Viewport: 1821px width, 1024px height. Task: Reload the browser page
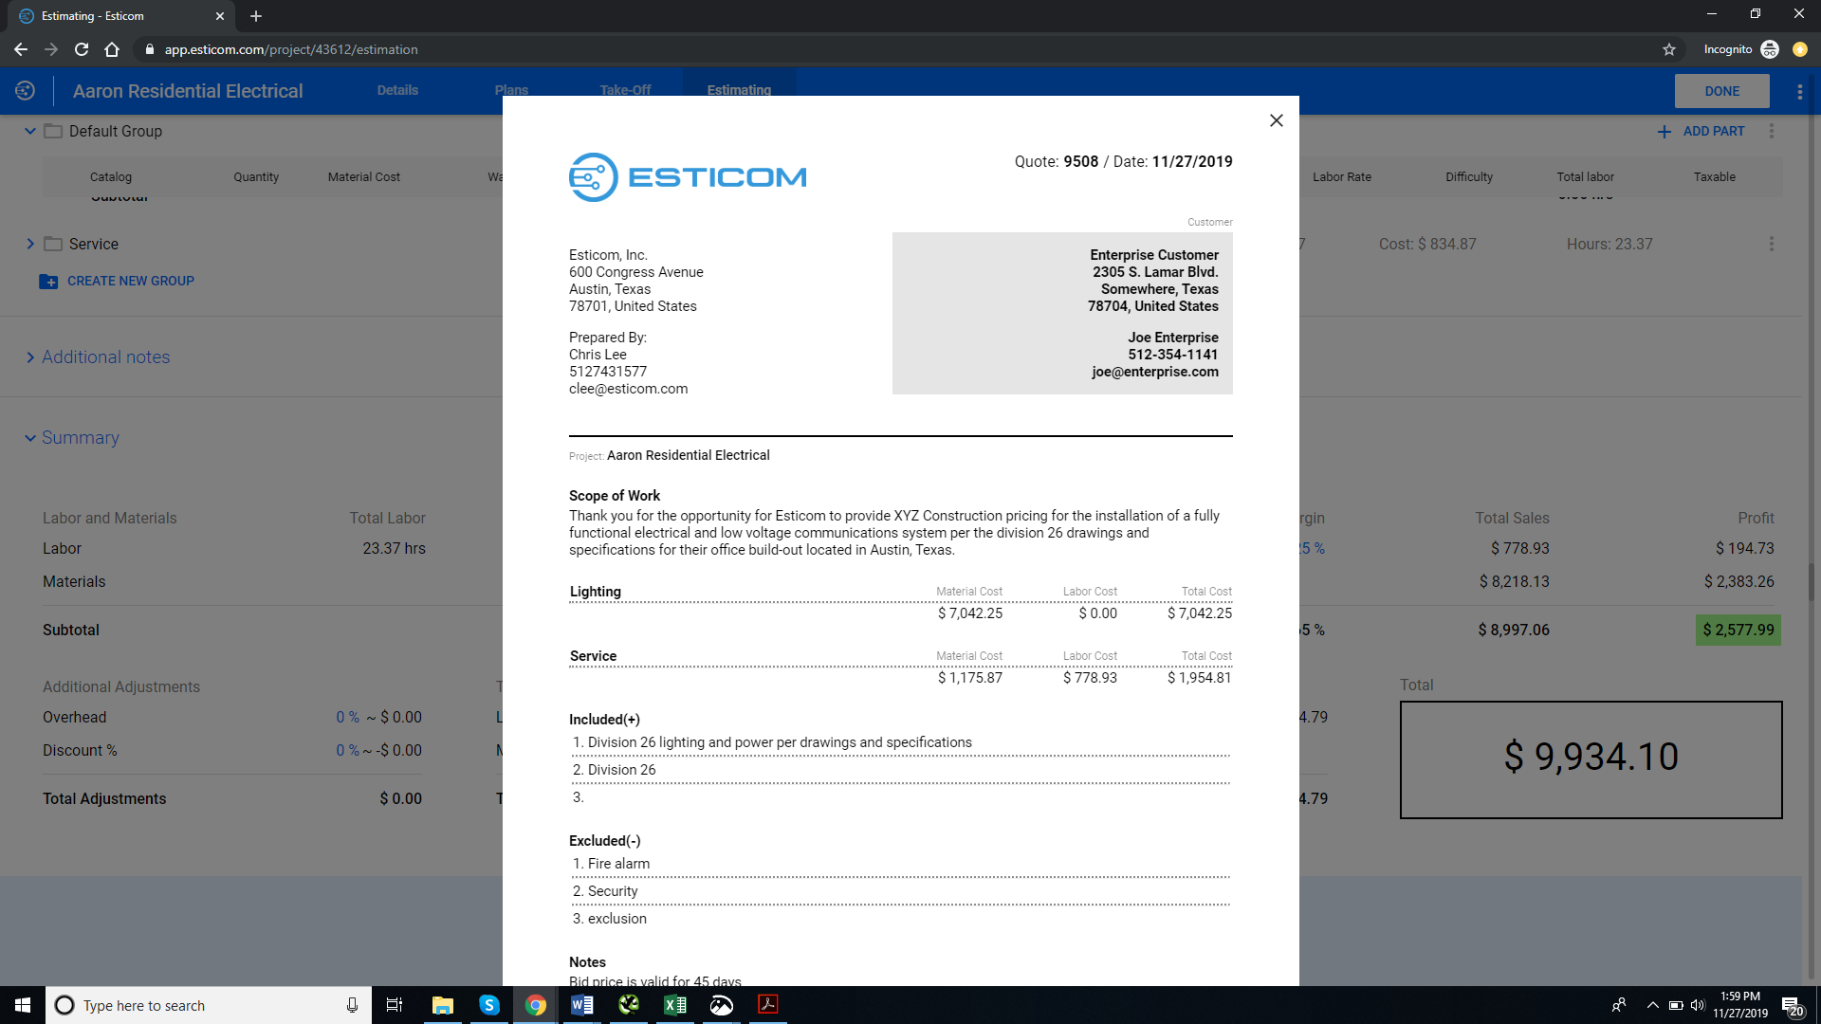(x=82, y=49)
